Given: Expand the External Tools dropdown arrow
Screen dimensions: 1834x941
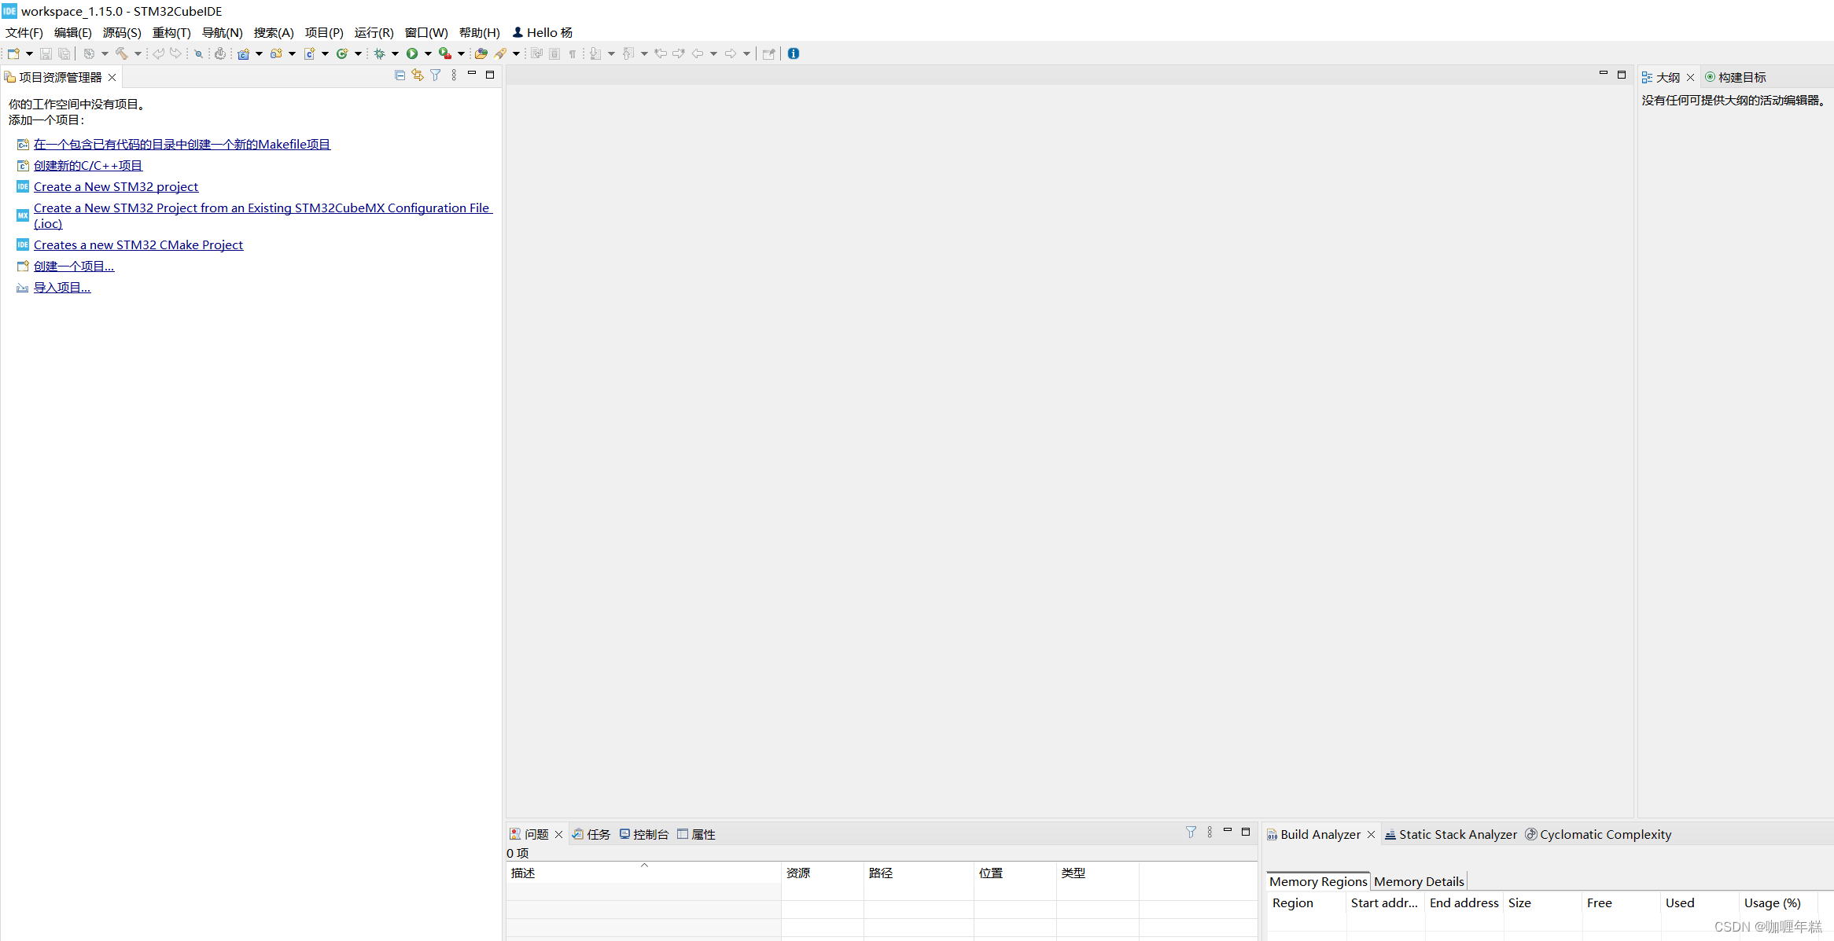Looking at the screenshot, I should coord(461,53).
